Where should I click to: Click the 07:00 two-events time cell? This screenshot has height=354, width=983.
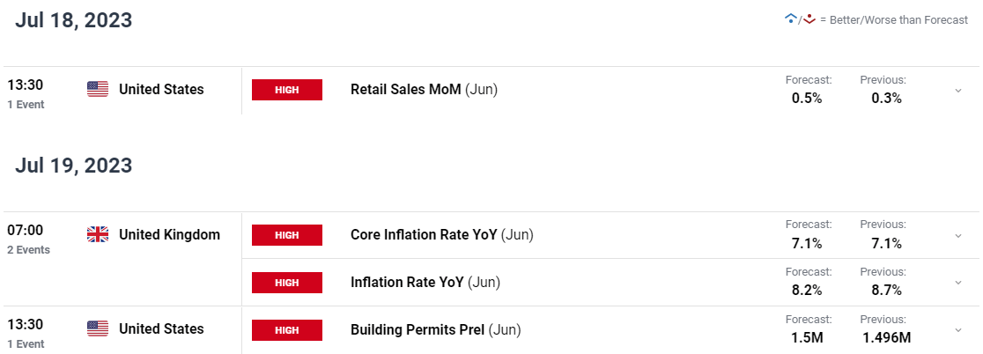coord(29,240)
